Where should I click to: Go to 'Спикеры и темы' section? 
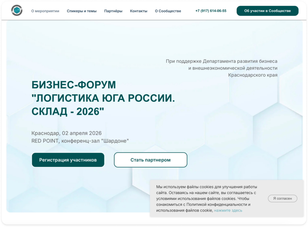click(x=82, y=11)
